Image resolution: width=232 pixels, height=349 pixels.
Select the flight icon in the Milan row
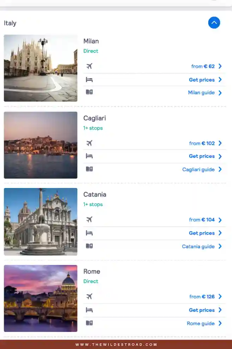(90, 66)
